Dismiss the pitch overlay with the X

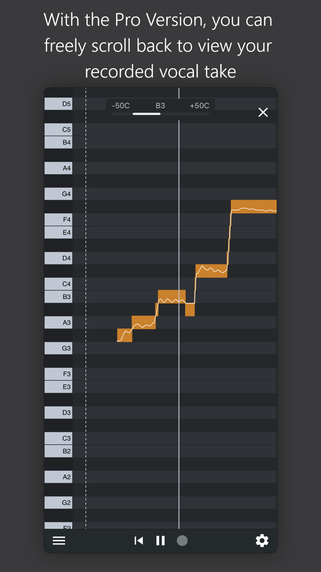pos(263,112)
